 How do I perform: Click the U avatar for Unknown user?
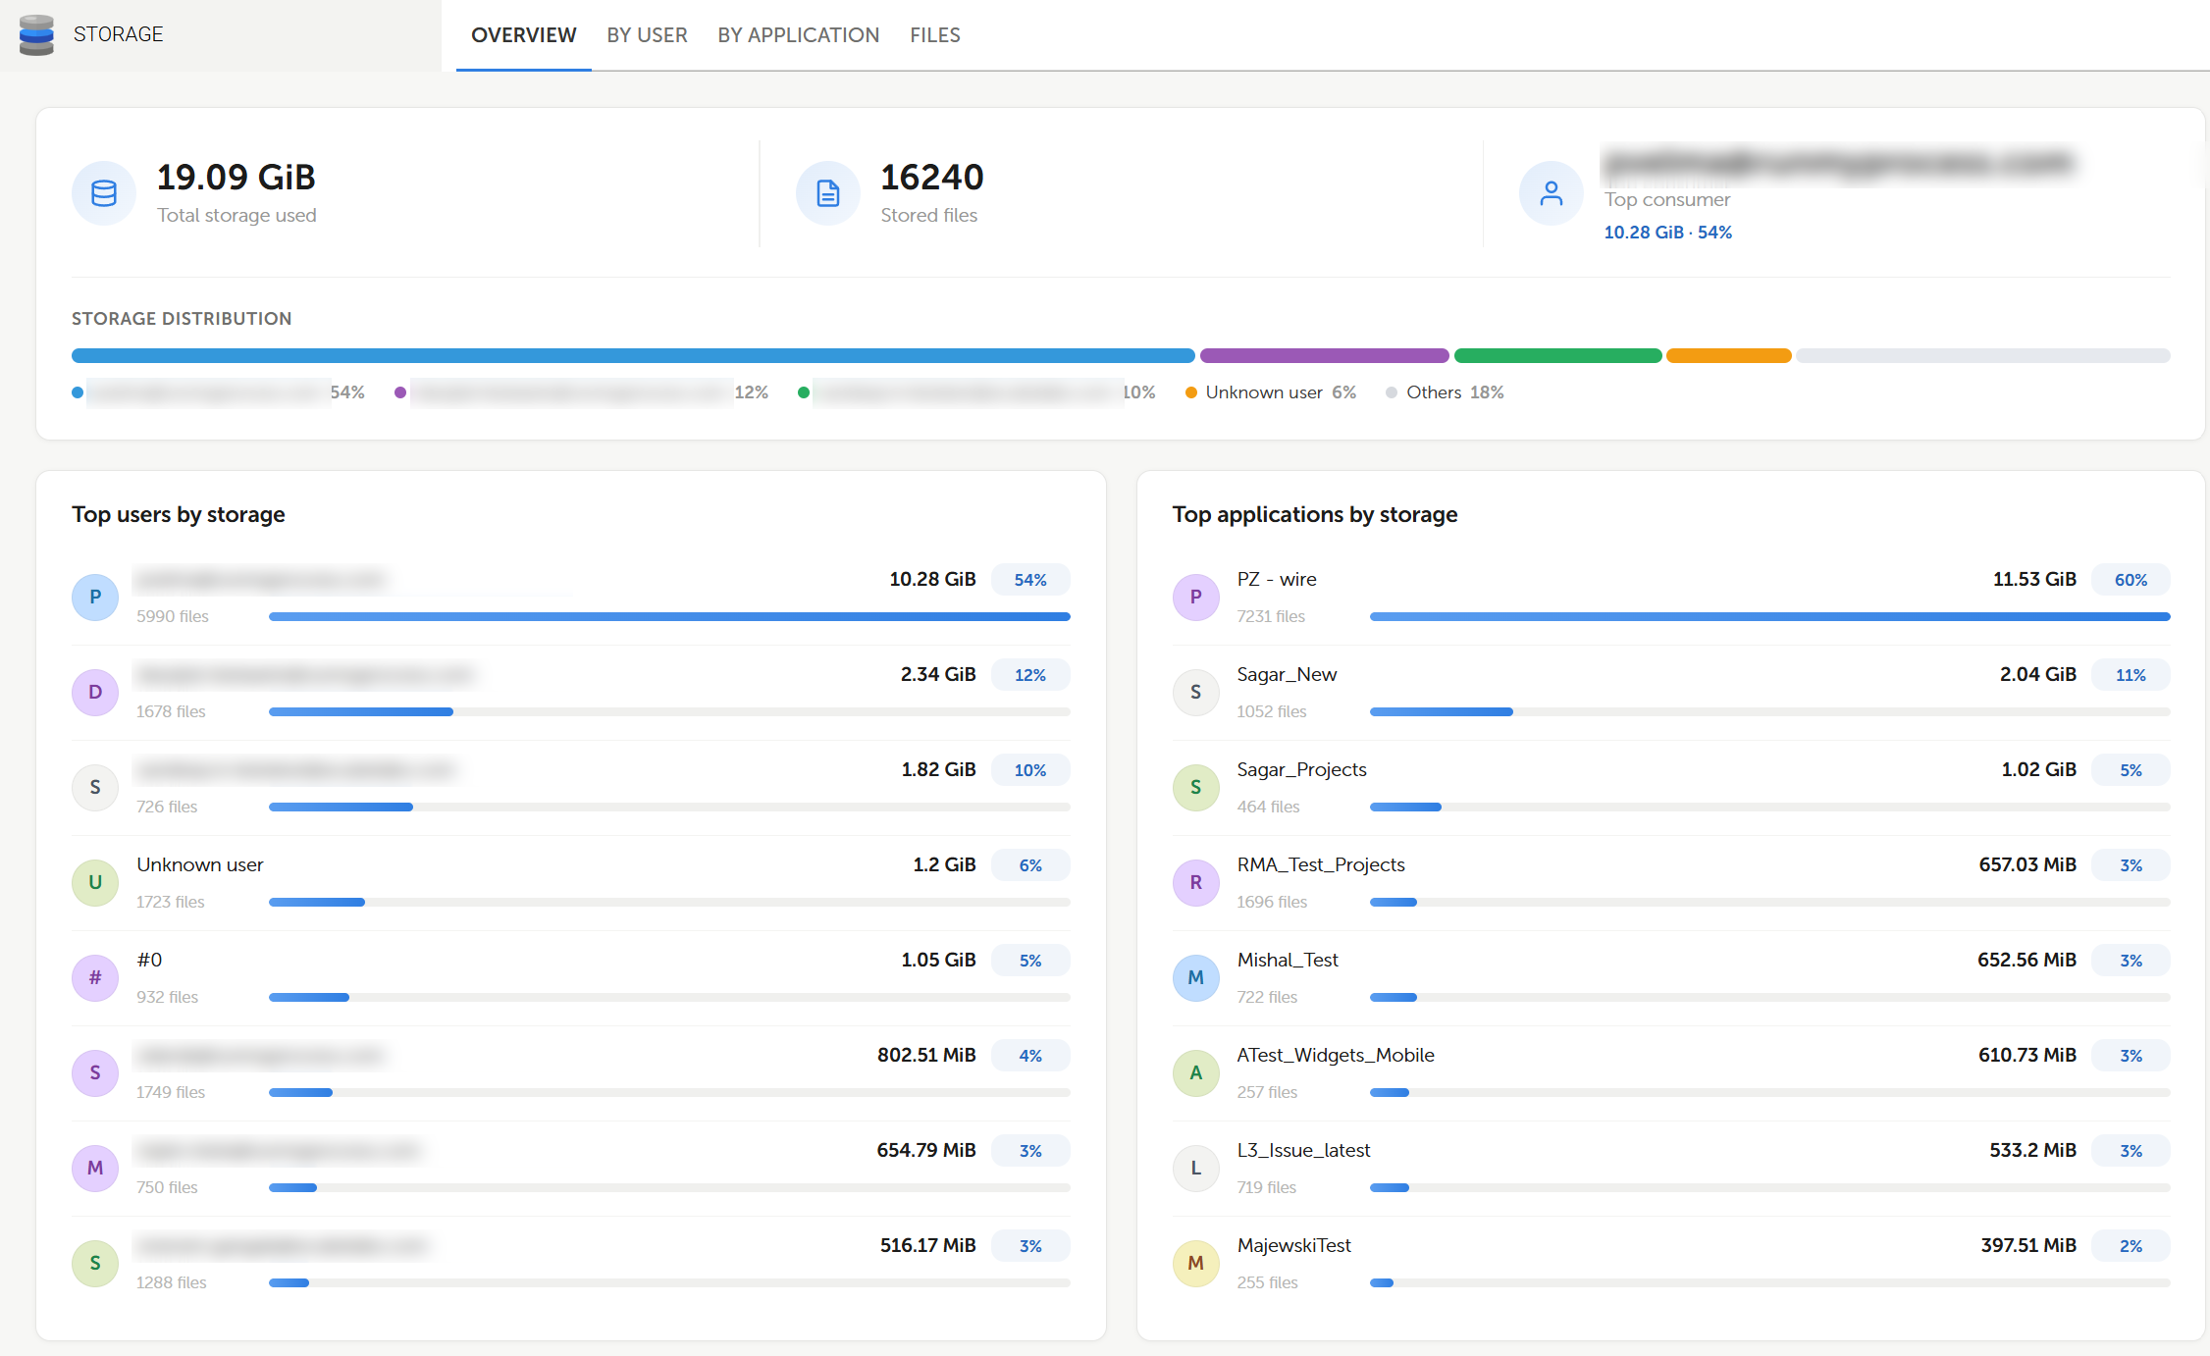(95, 882)
